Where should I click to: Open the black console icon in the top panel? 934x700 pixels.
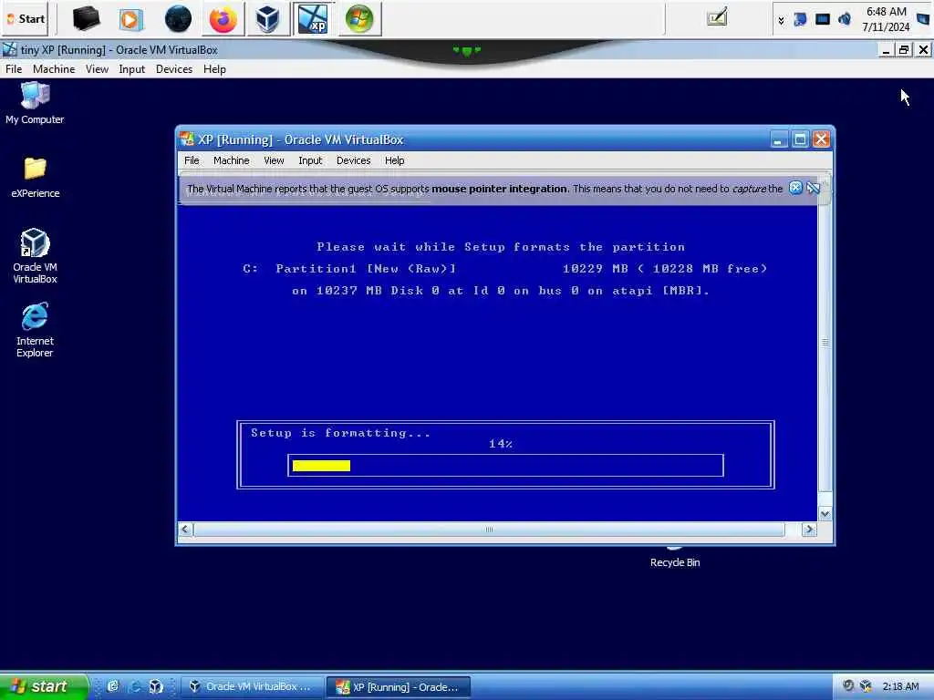coord(86,19)
